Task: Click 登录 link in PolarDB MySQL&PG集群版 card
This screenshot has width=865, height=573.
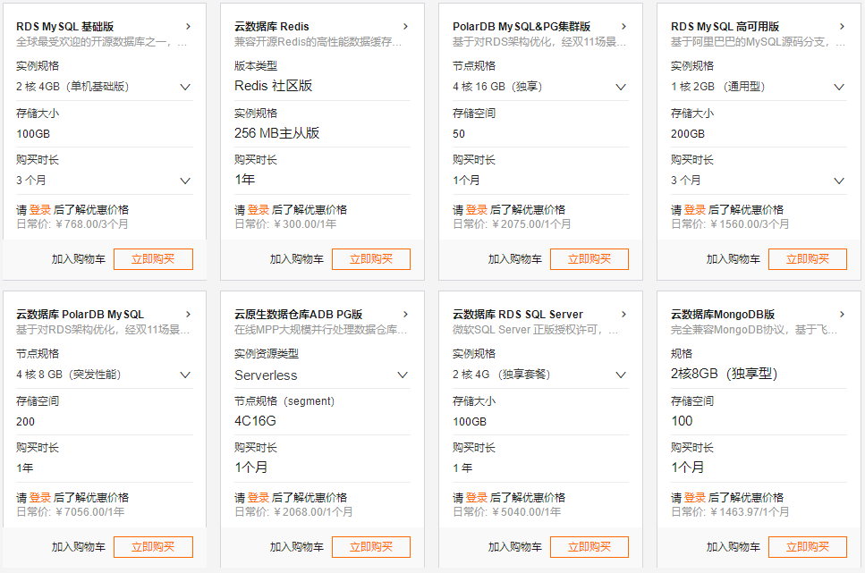Action: (476, 209)
